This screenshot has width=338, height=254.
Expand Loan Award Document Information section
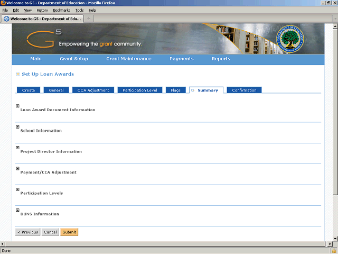(17, 106)
